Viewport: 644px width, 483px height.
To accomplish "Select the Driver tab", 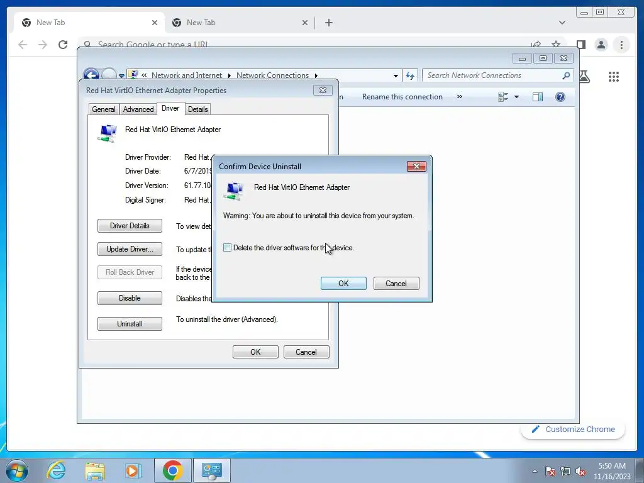I will point(170,108).
